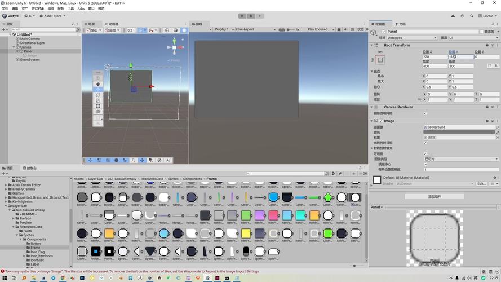Open Unity Cloud icon in top-right toolbar
Screen dimensions: 501x282
click(453, 16)
